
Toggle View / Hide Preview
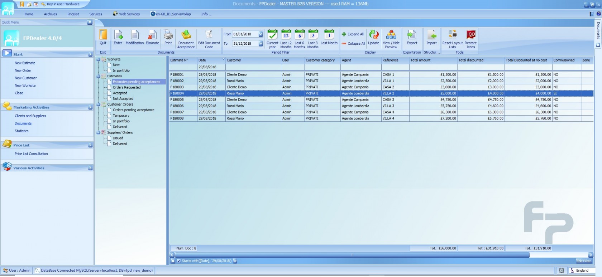point(391,39)
